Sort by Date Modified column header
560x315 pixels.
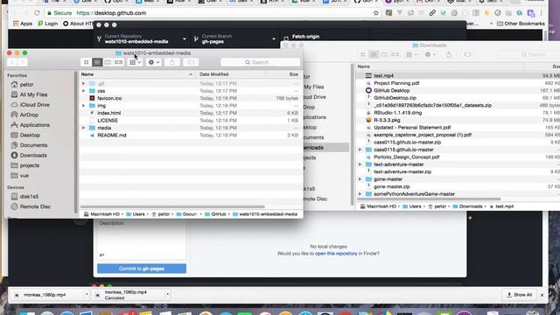(x=231, y=74)
